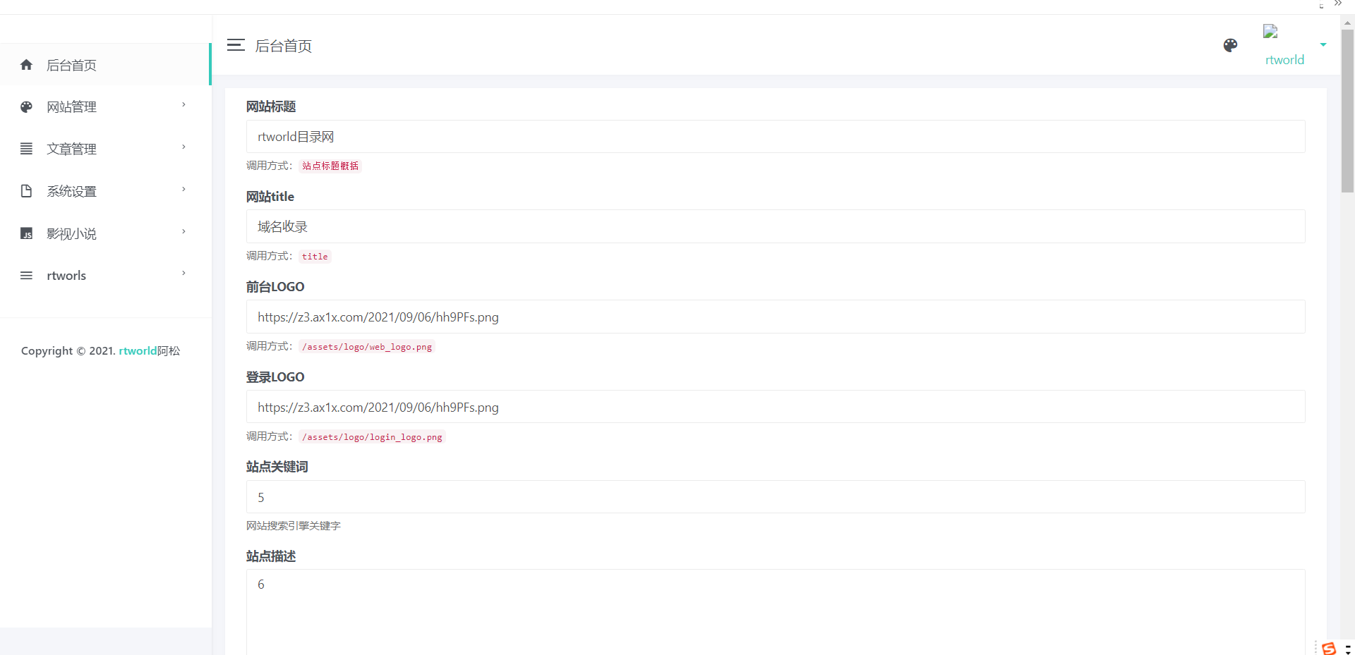Click the 网站标题 input field
Viewport: 1355px width, 655px height.
tap(775, 137)
